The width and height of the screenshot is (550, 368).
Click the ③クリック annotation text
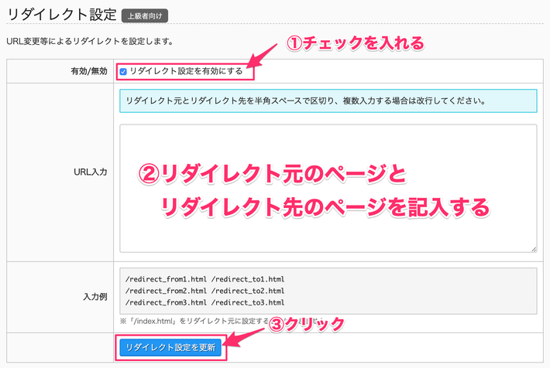coord(305,325)
